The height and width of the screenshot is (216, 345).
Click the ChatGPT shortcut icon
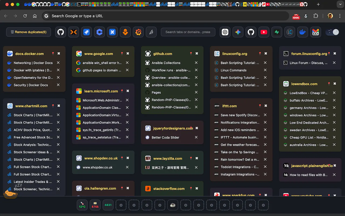pos(225,32)
